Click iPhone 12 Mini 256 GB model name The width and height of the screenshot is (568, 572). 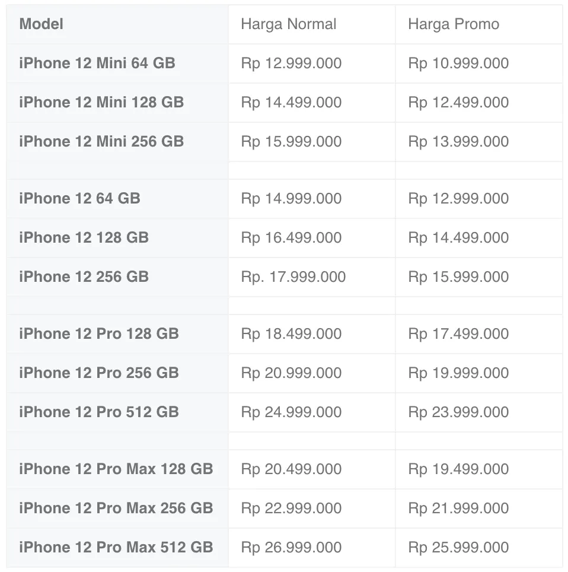pyautogui.click(x=101, y=142)
